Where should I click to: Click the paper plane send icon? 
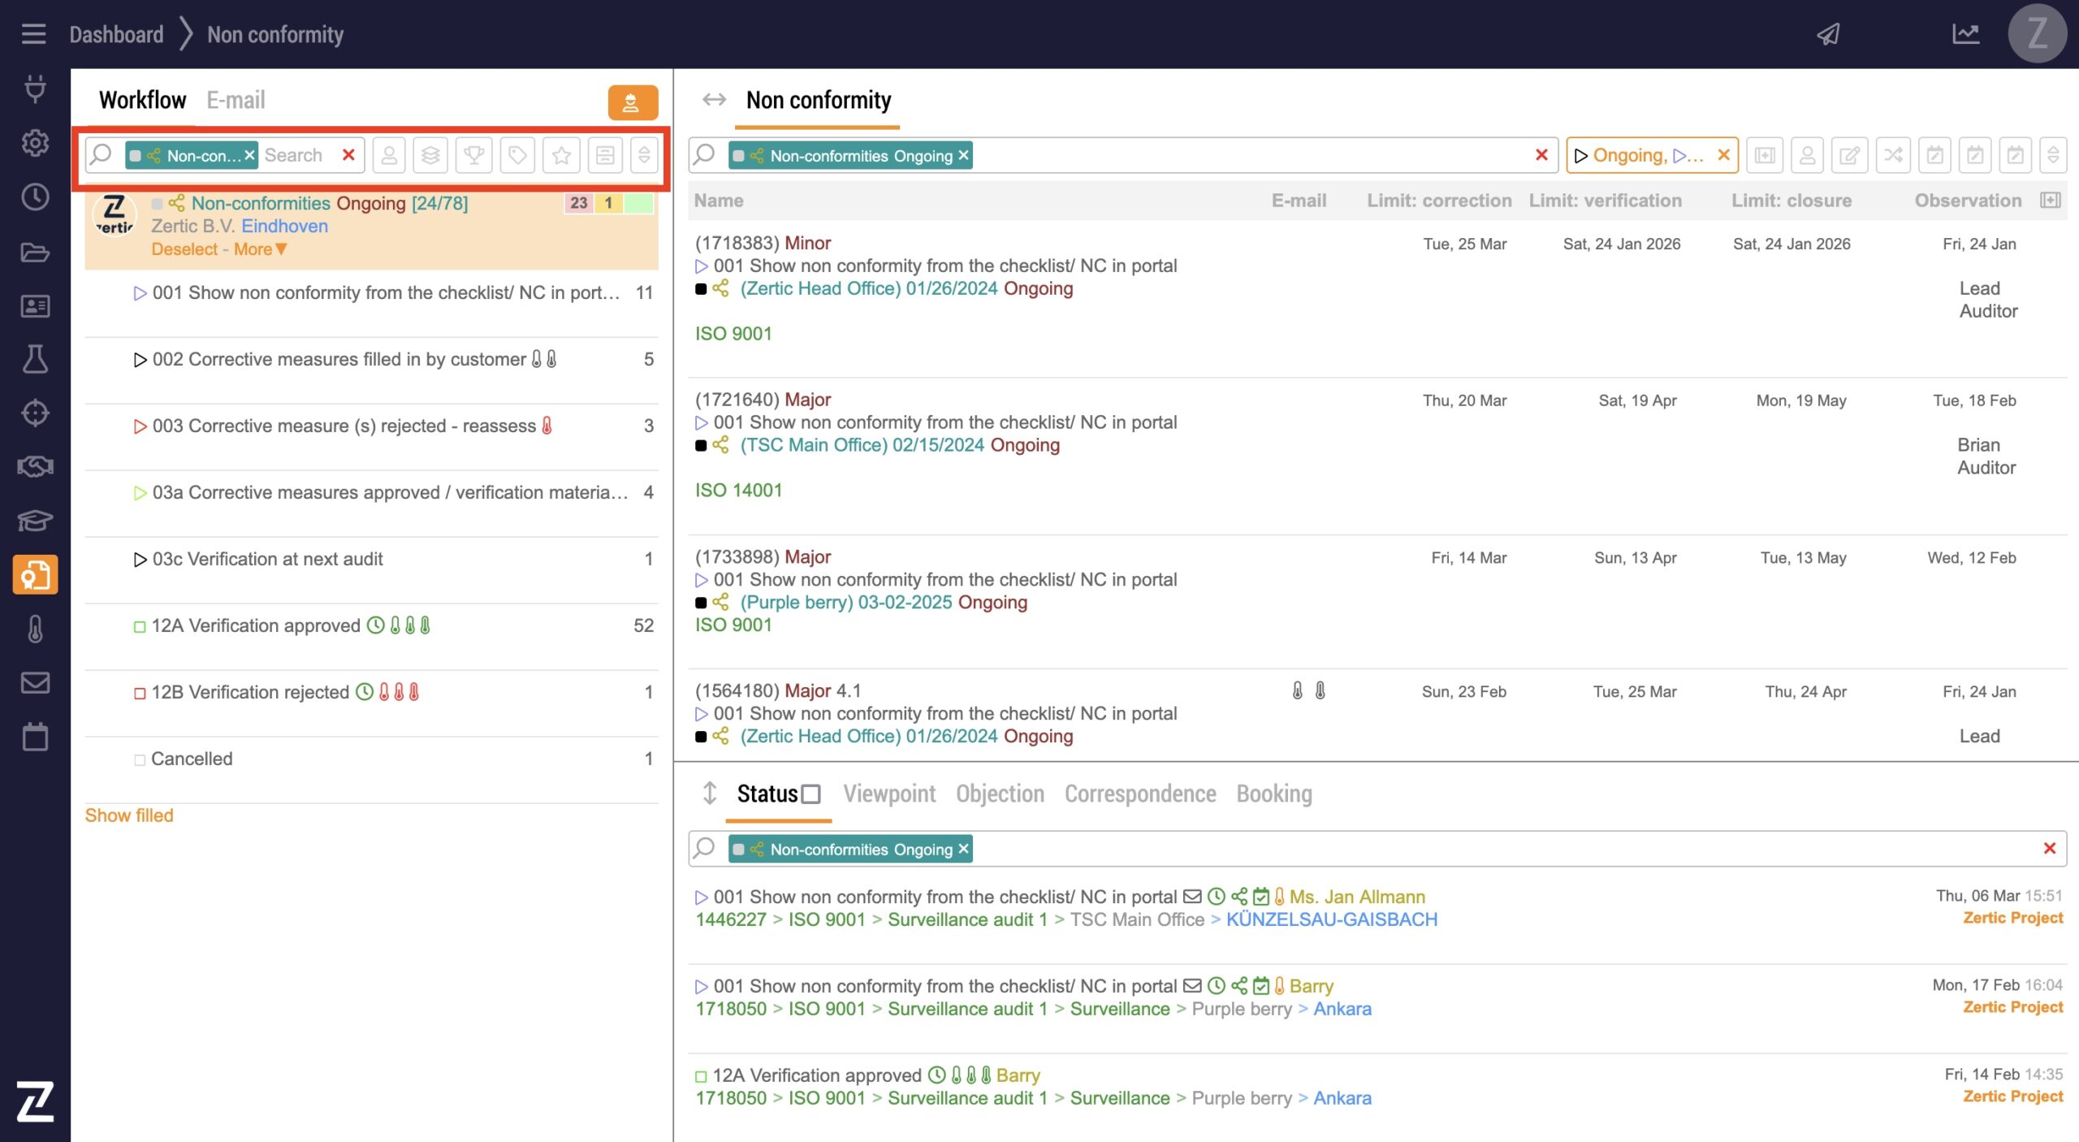click(x=1828, y=34)
